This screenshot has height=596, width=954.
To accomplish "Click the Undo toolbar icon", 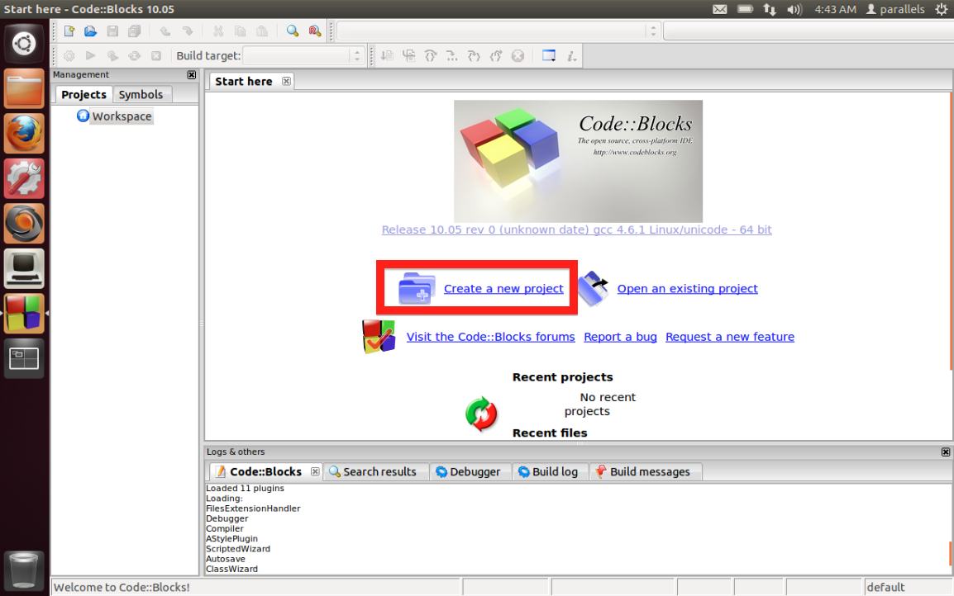I will [165, 31].
